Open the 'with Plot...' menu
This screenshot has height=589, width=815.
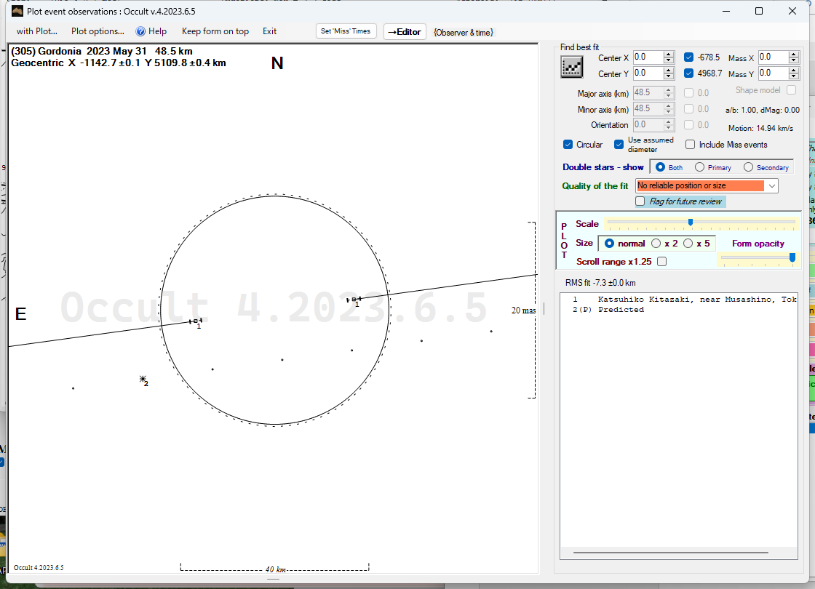36,31
